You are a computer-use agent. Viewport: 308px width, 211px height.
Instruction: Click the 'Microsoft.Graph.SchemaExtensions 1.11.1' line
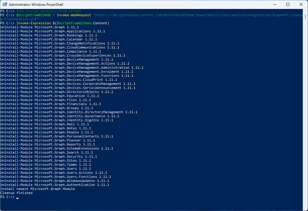57,148
